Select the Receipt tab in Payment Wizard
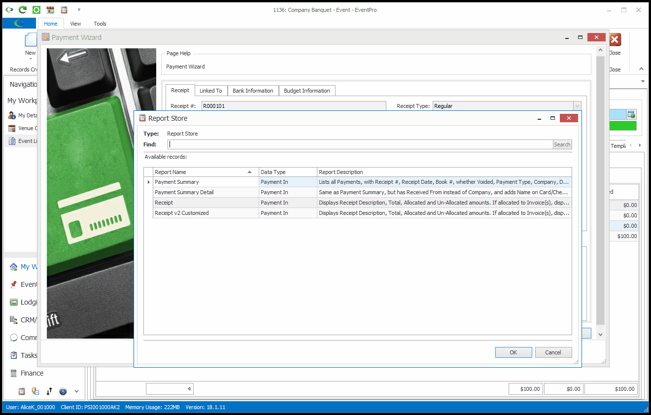Image resolution: width=651 pixels, height=415 pixels. pyautogui.click(x=180, y=90)
